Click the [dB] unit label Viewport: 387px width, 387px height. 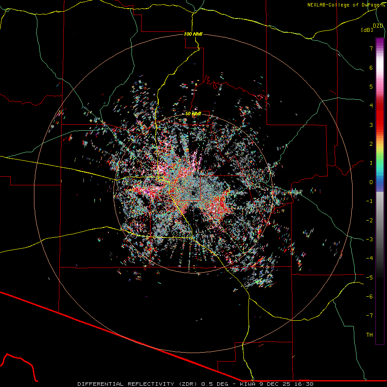tap(367, 30)
